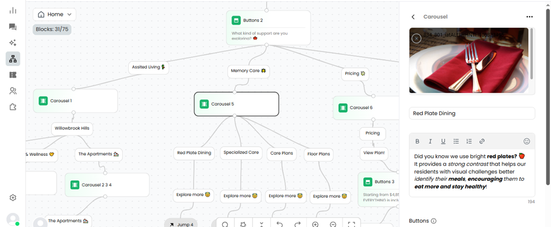Click the & Wellness node
Image resolution: width=551 pixels, height=227 pixels.
pyautogui.click(x=41, y=154)
